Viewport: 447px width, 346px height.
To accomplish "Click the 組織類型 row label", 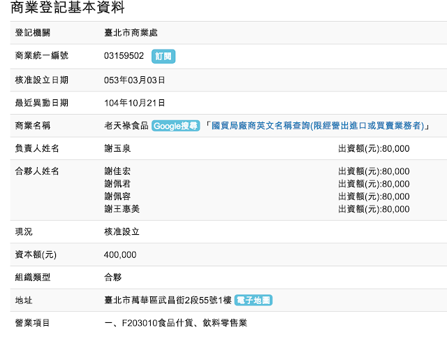I will pos(33,277).
